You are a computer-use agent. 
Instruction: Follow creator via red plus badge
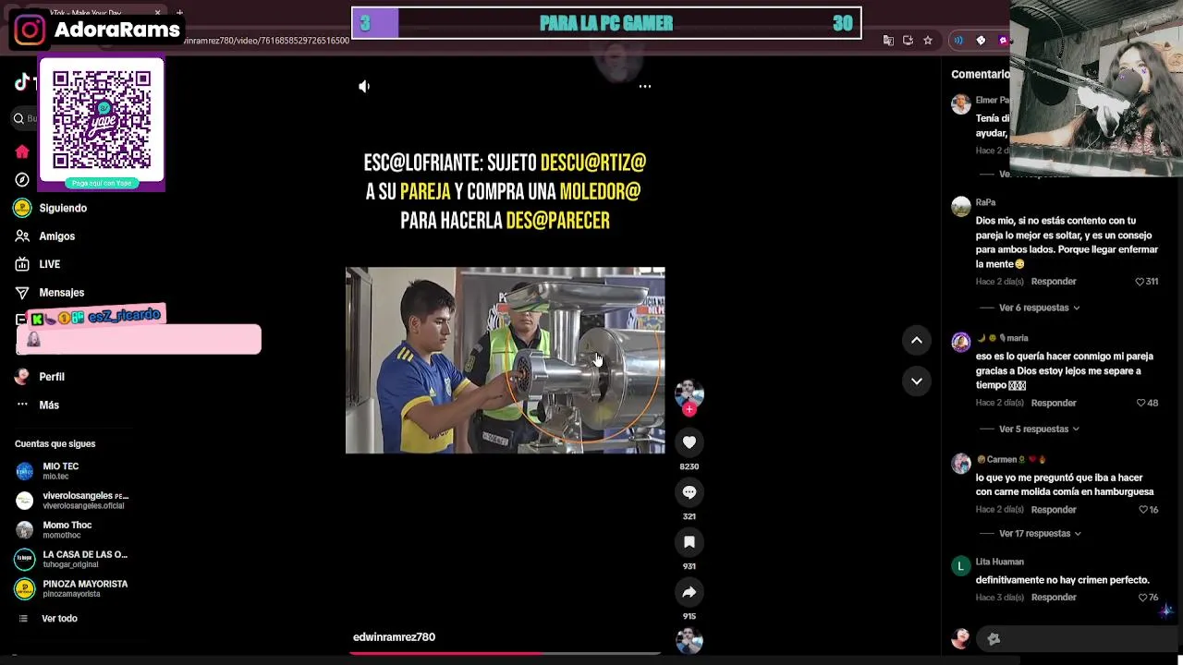tap(689, 409)
